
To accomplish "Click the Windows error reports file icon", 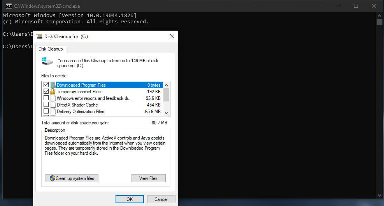I will click(53, 98).
